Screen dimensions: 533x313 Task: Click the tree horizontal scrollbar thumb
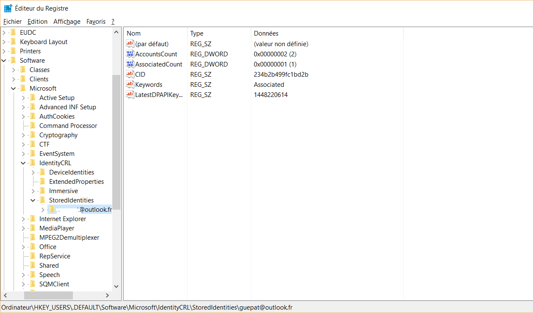[48, 295]
